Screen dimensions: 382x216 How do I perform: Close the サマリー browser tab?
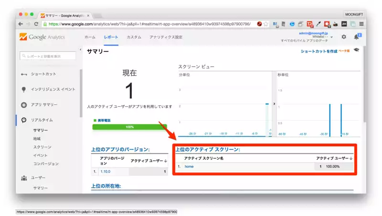pos(88,16)
